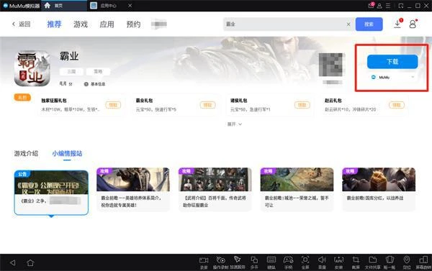
Task: Click the second game tag under 霸业 title
Action: click(98, 72)
